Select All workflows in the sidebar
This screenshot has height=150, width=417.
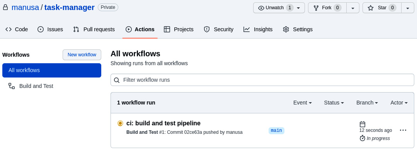point(52,70)
